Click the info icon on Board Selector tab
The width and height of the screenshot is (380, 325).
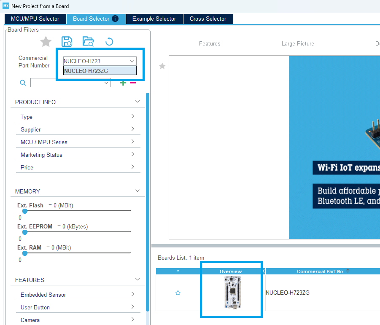coord(116,19)
